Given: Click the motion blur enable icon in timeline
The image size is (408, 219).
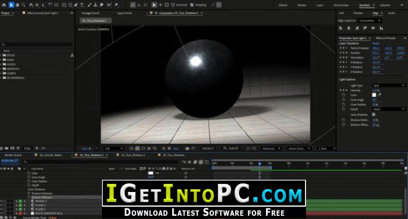Looking at the screenshot, I should coord(201,162).
